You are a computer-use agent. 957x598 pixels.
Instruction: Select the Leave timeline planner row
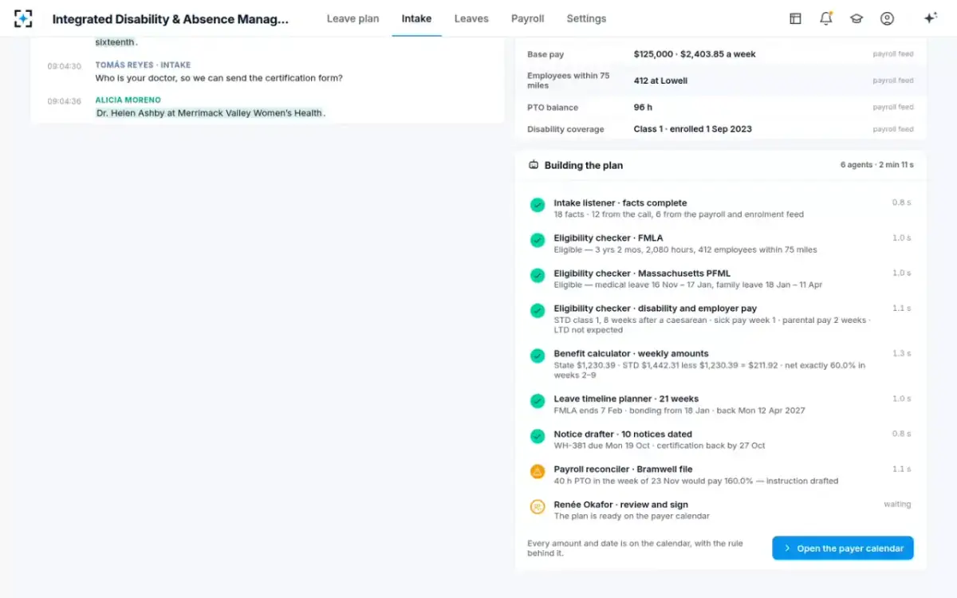click(x=721, y=404)
